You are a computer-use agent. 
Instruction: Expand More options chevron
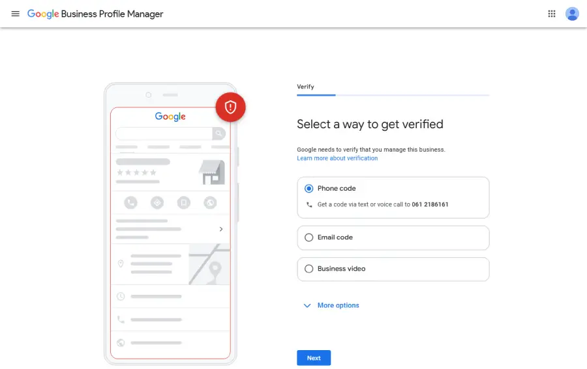click(x=307, y=305)
